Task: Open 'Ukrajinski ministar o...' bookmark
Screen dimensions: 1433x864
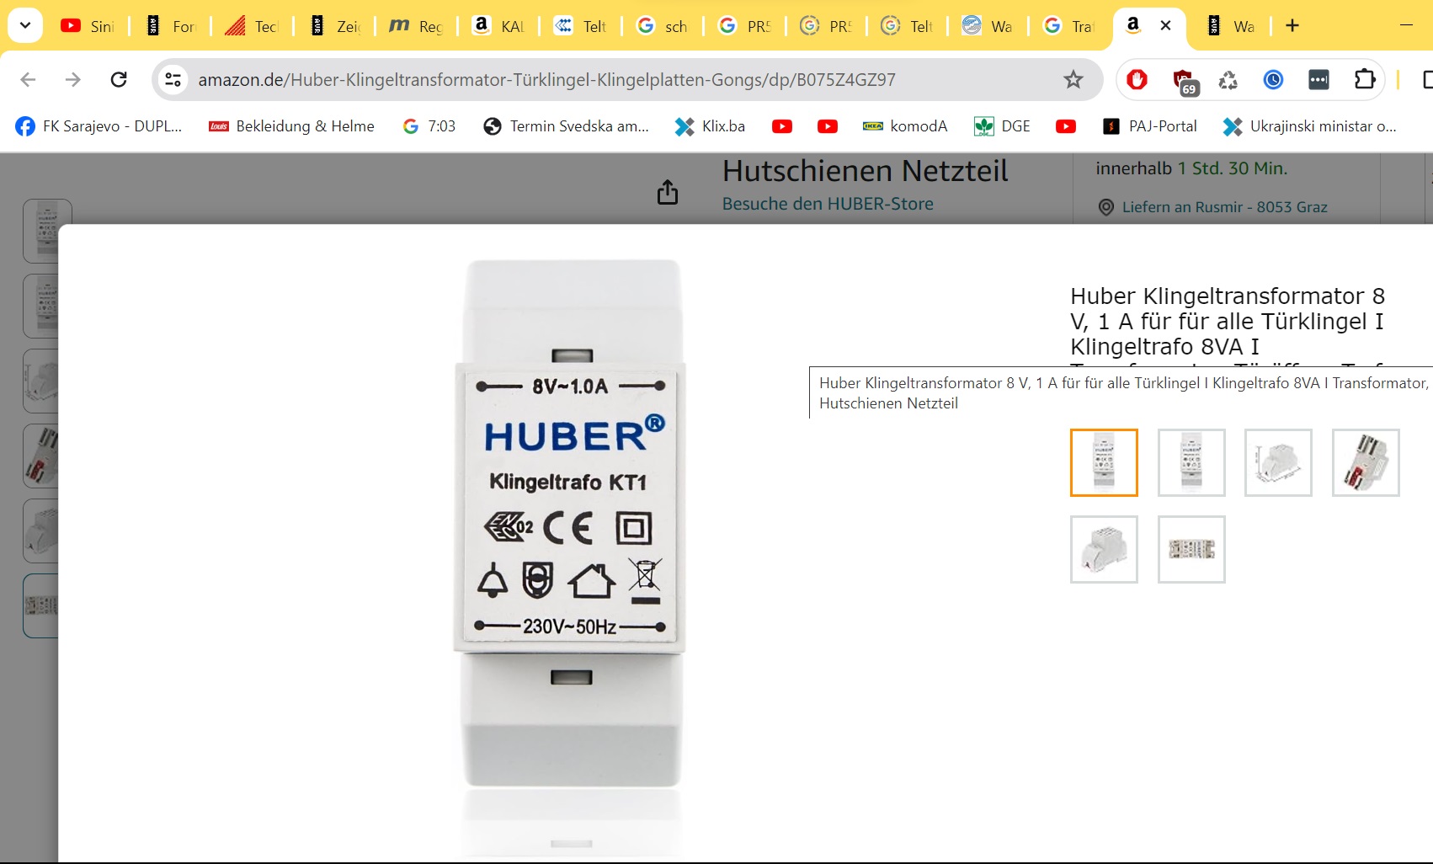Action: point(1309,126)
